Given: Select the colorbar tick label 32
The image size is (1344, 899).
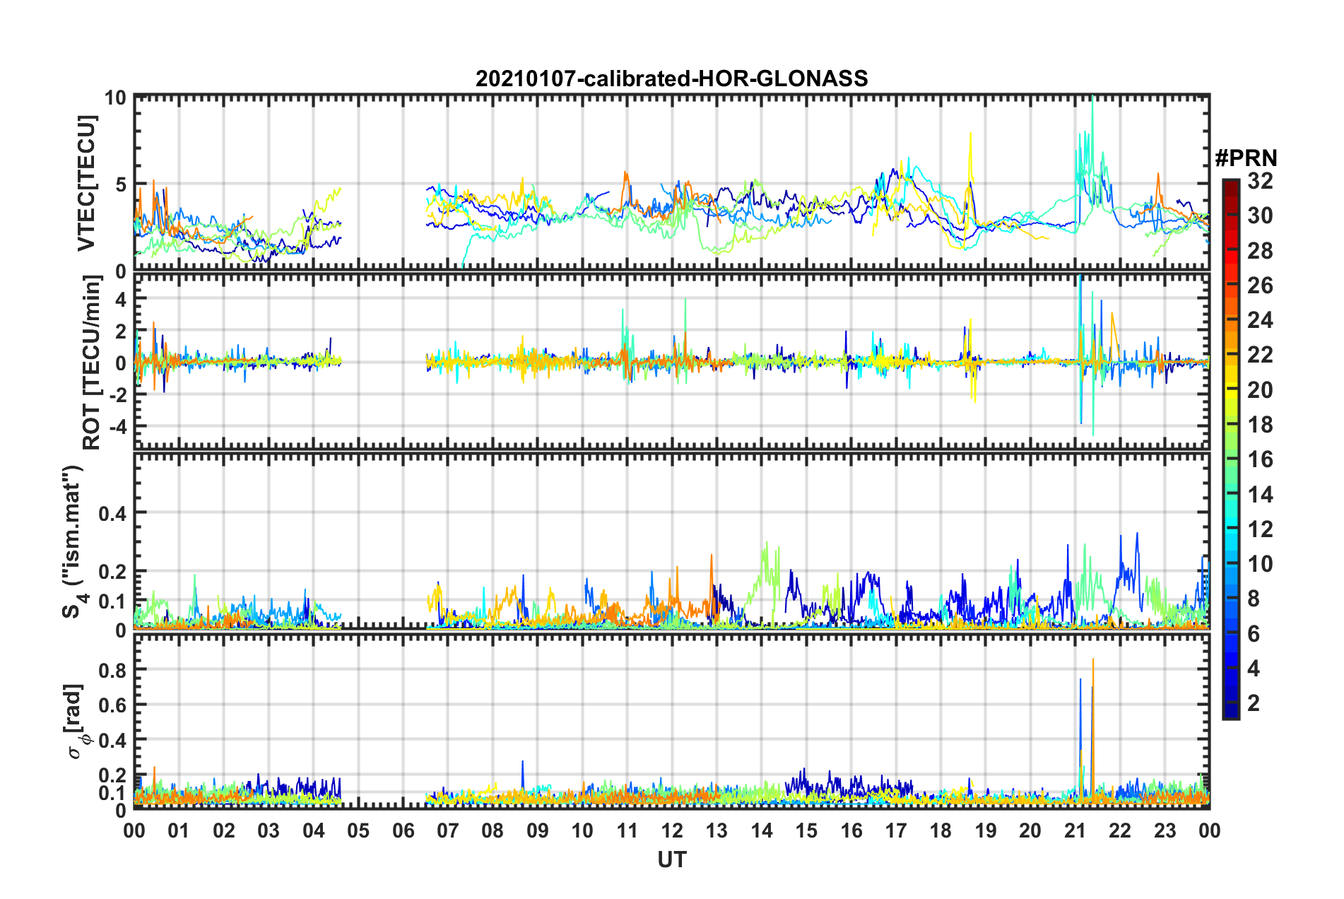Looking at the screenshot, I should tap(1260, 182).
